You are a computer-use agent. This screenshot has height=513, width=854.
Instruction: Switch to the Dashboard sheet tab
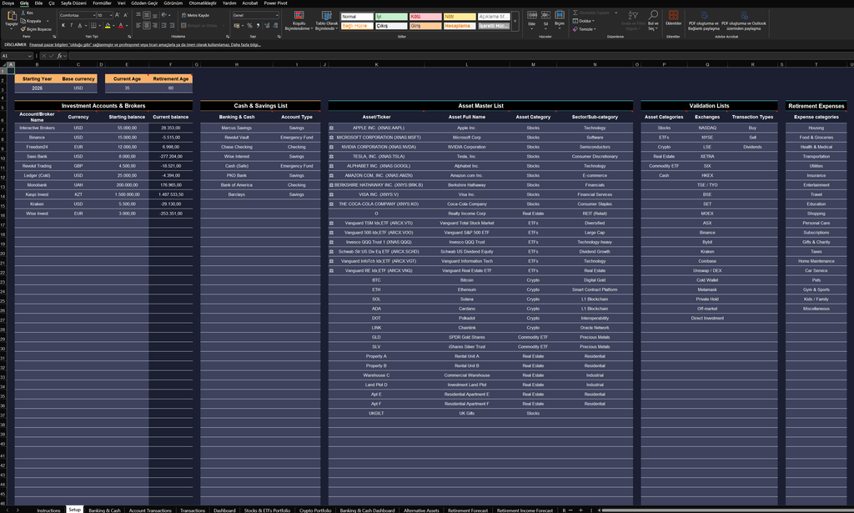coord(224,510)
